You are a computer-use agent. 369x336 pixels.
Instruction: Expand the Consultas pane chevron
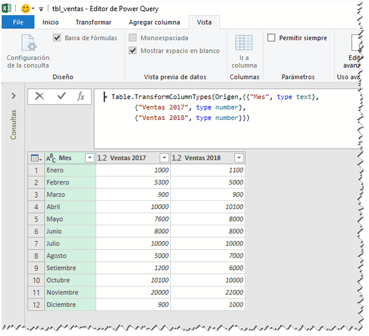pos(14,96)
